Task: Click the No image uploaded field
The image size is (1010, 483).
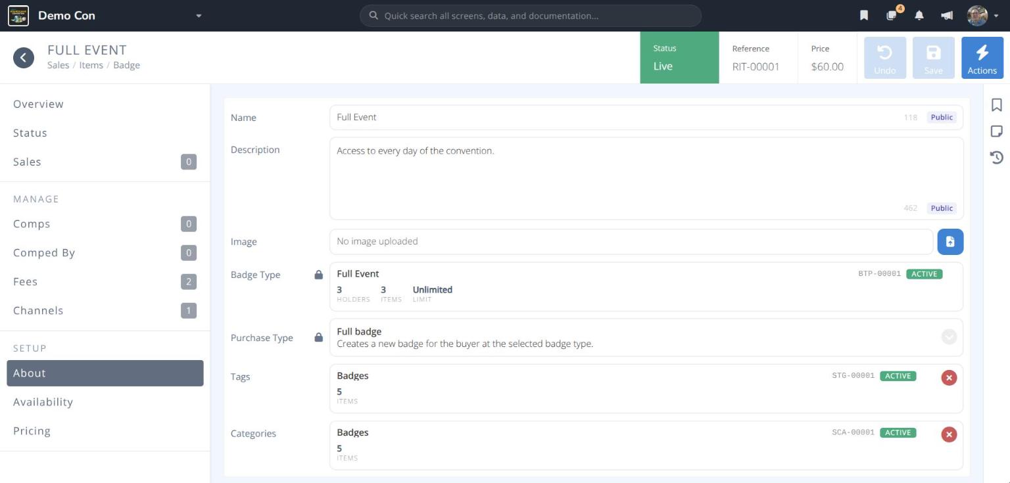Action: point(631,242)
